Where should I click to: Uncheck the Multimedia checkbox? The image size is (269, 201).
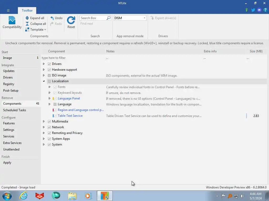49,121
